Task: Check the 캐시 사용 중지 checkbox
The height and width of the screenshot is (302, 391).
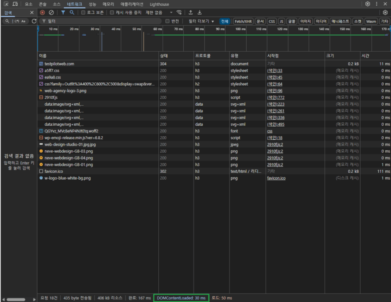Action: [112, 13]
